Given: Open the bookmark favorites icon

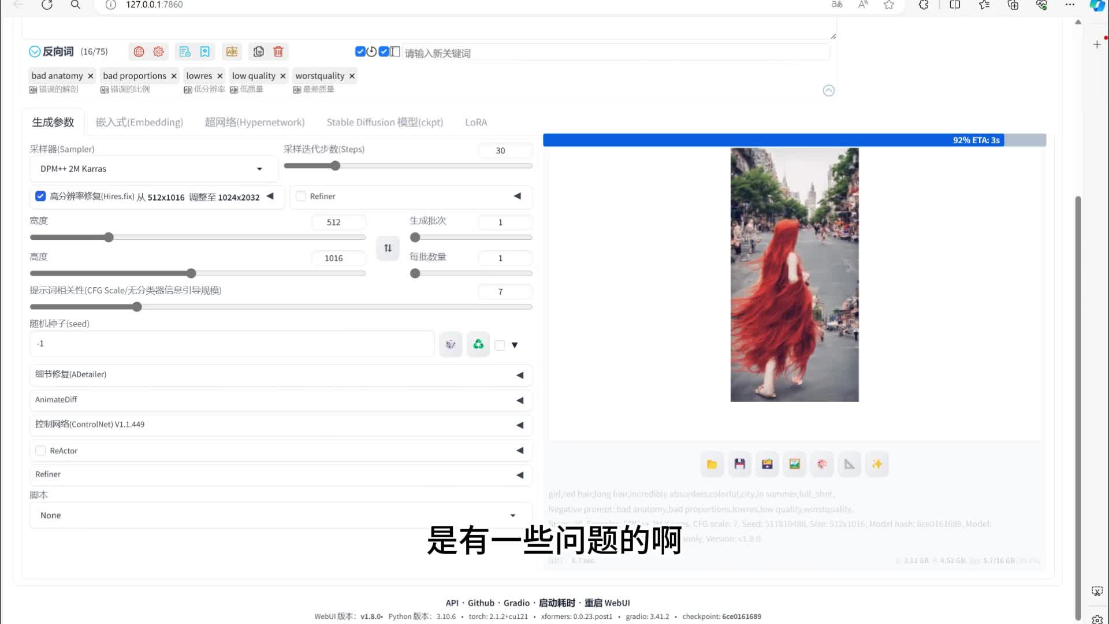Looking at the screenshot, I should click(x=205, y=52).
